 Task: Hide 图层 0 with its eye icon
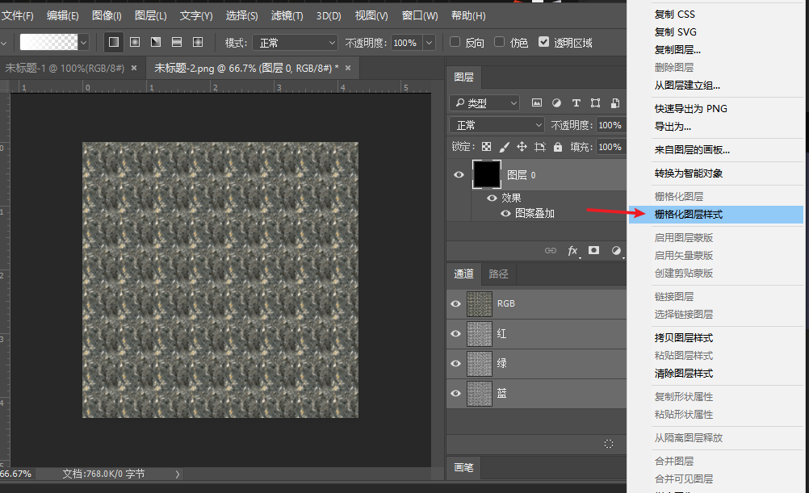click(x=459, y=175)
